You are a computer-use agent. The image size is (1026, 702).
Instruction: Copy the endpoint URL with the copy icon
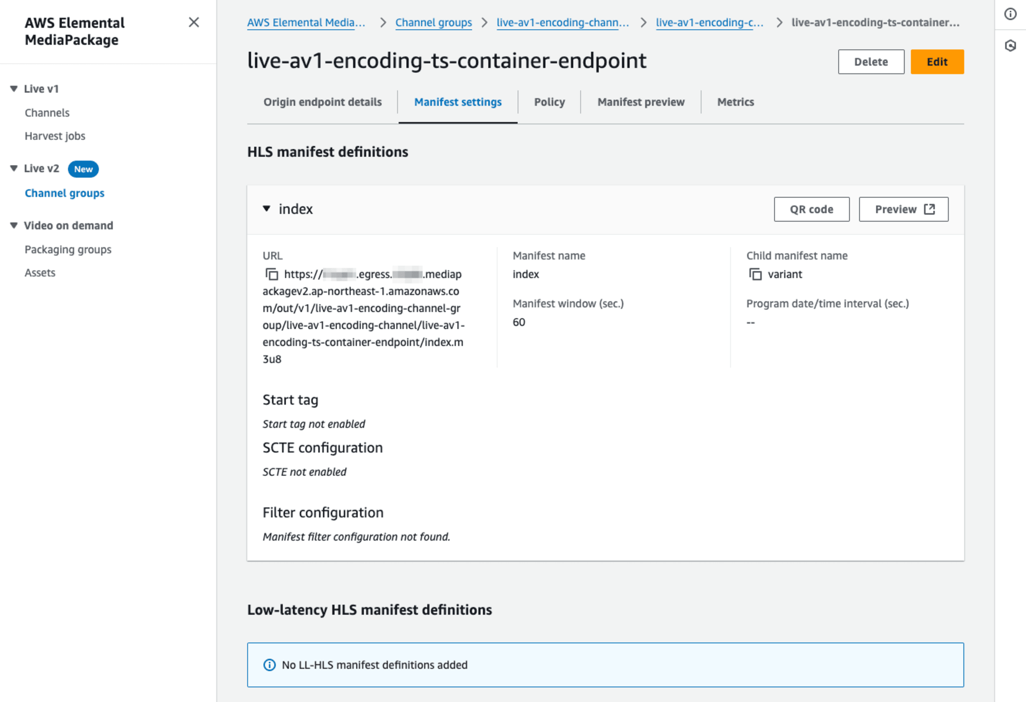tap(272, 274)
